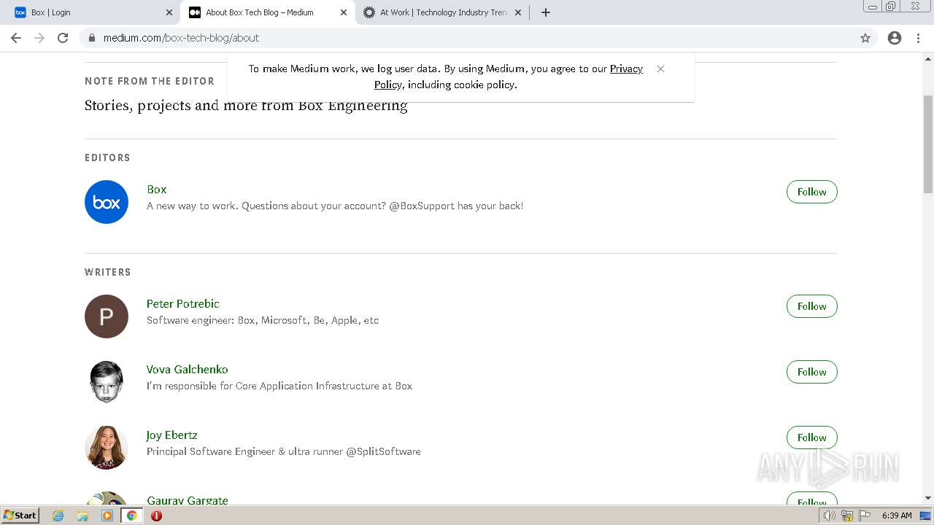Open Gaurav Gargate's profile name link
This screenshot has width=934, height=525.
pyautogui.click(x=188, y=500)
